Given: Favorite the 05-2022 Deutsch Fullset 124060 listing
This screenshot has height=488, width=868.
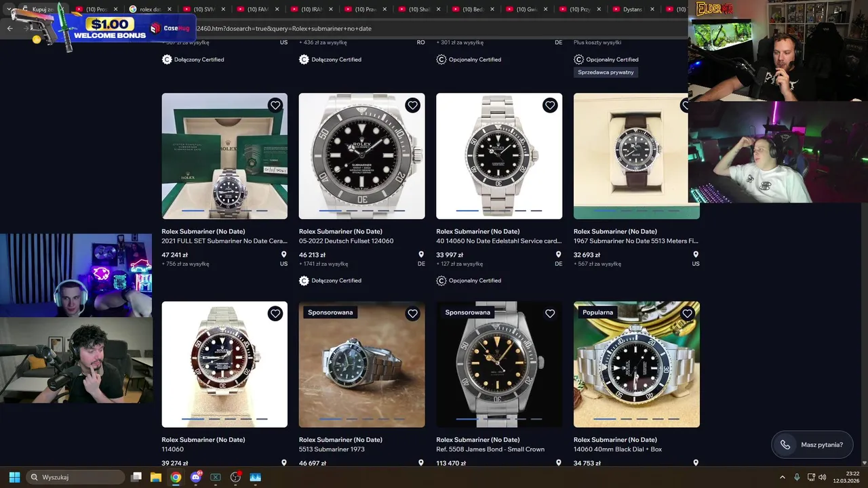Looking at the screenshot, I should point(412,105).
